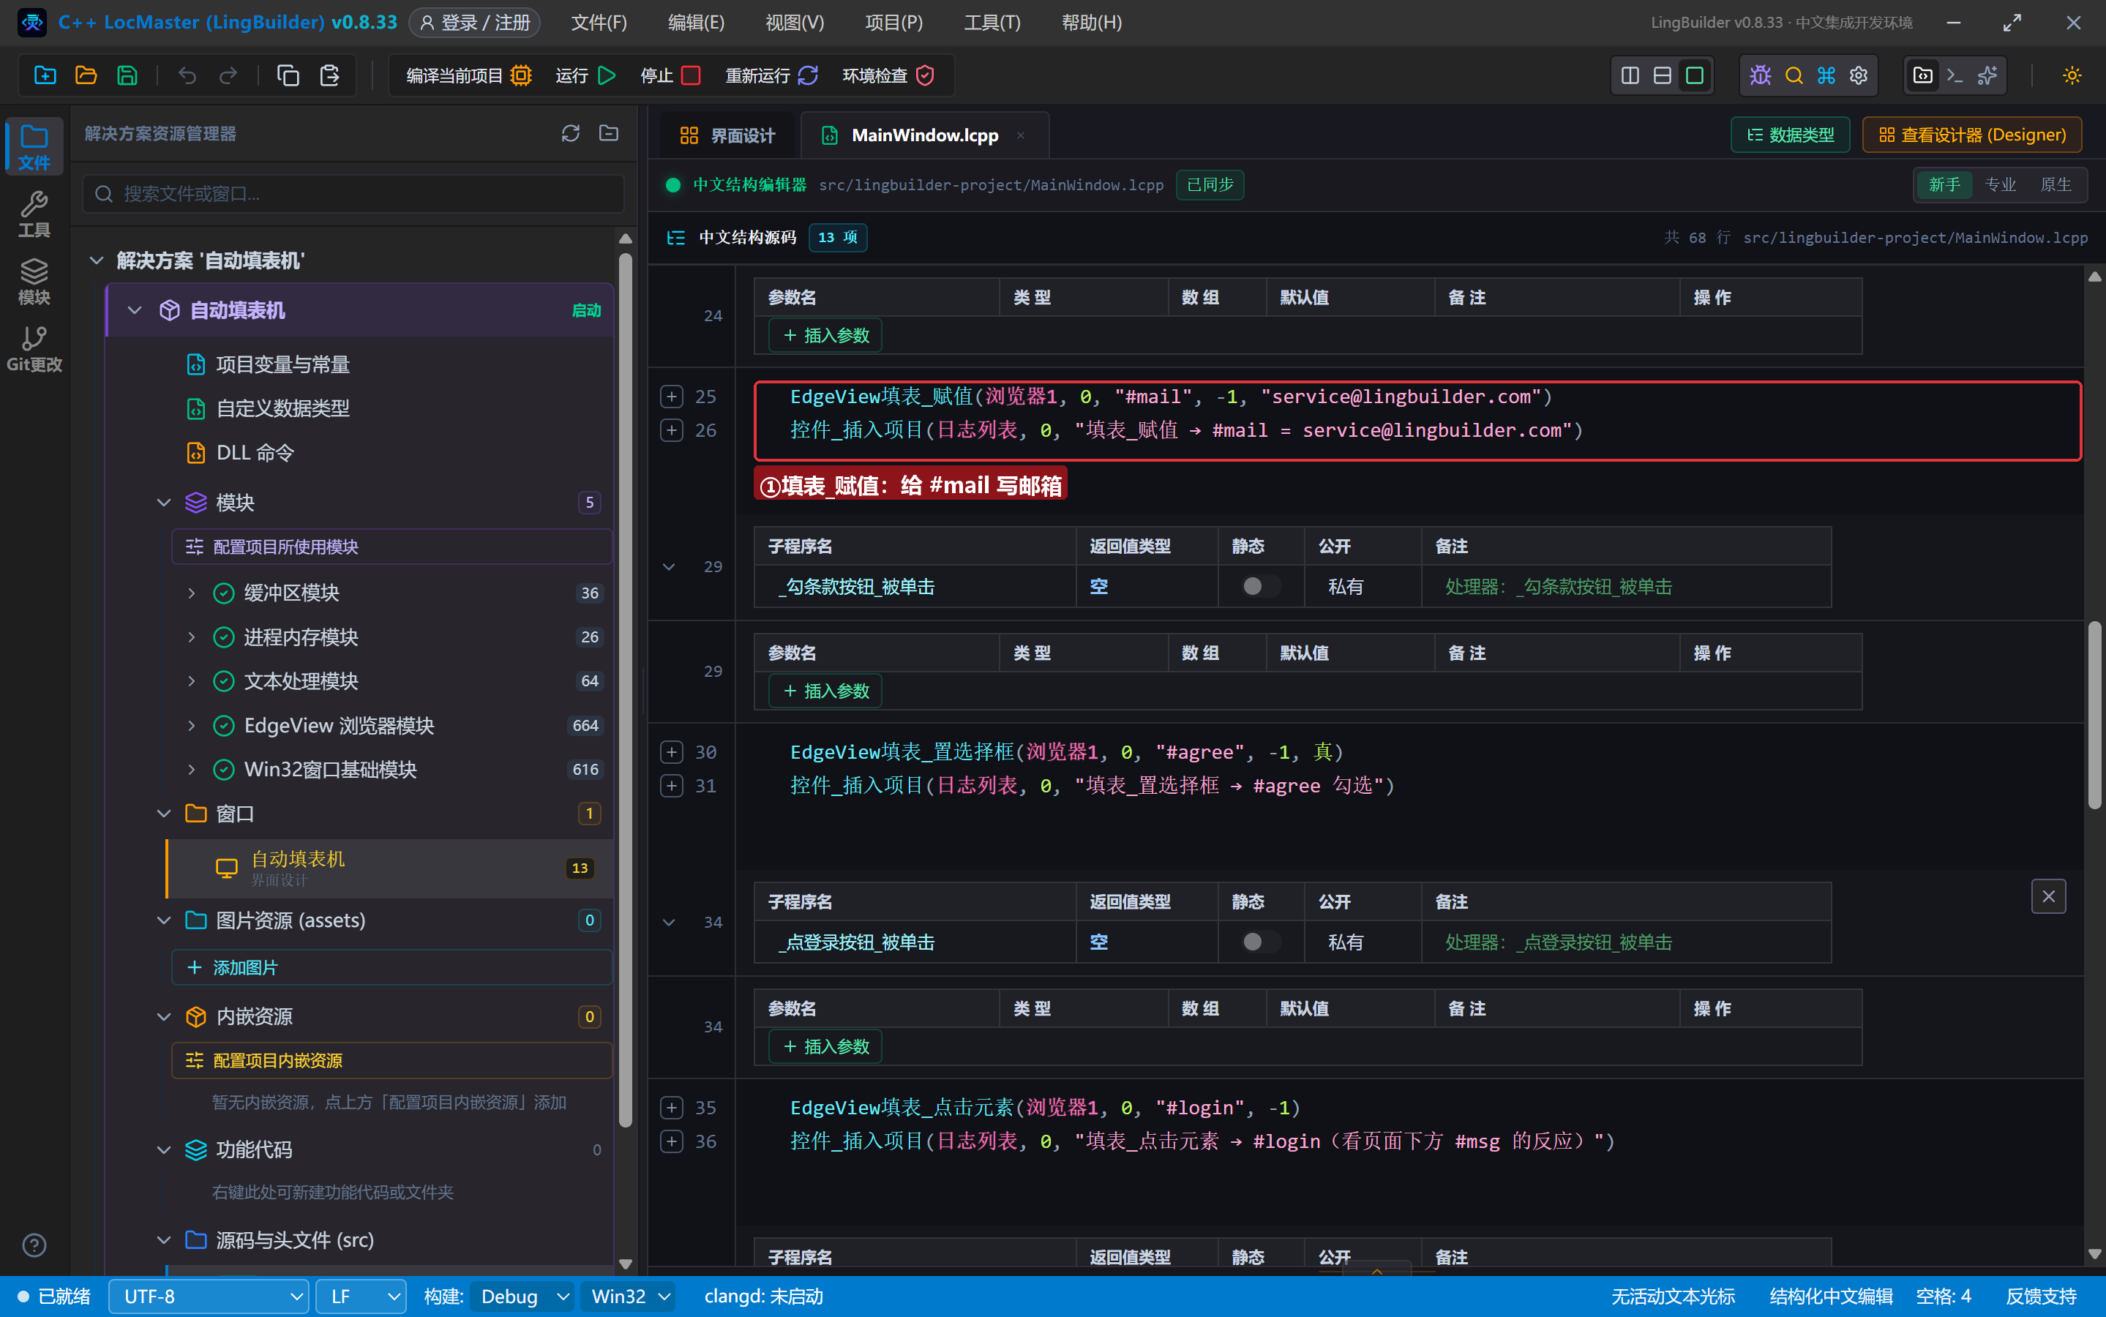Open settings gear icon in toolbar
The image size is (2106, 1317).
click(x=1859, y=76)
